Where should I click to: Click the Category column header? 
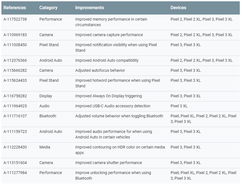[48, 8]
